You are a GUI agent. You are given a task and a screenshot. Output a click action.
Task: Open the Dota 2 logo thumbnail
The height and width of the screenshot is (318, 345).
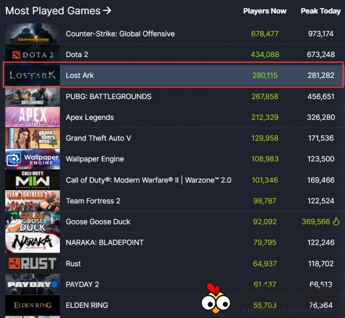point(32,54)
